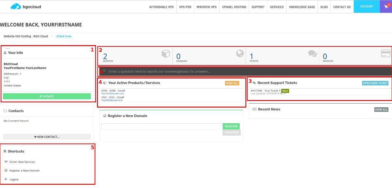Click 'No Contacts Found' text
The width and height of the screenshot is (392, 188).
pyautogui.click(x=16, y=121)
